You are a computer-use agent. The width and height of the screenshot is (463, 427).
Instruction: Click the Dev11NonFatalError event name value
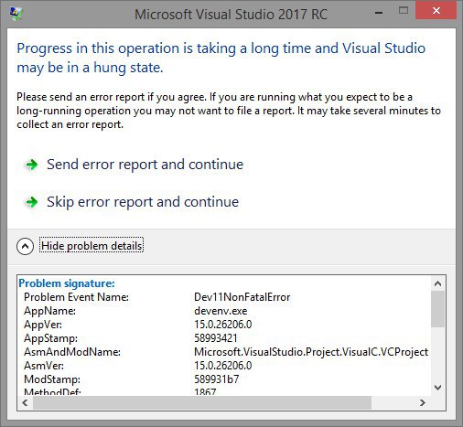point(242,297)
